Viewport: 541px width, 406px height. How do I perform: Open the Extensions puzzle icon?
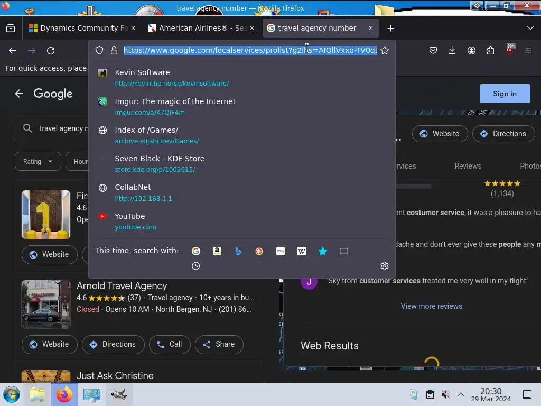[490, 50]
